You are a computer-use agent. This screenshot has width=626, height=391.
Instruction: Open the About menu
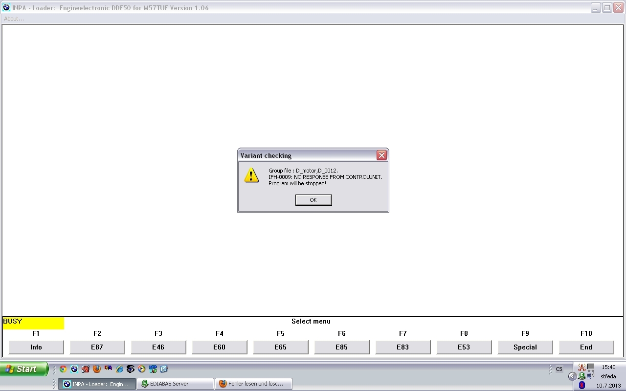coord(14,19)
